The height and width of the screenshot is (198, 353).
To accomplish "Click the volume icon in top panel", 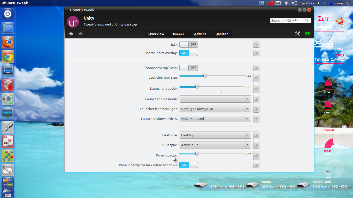I will tap(294, 3).
